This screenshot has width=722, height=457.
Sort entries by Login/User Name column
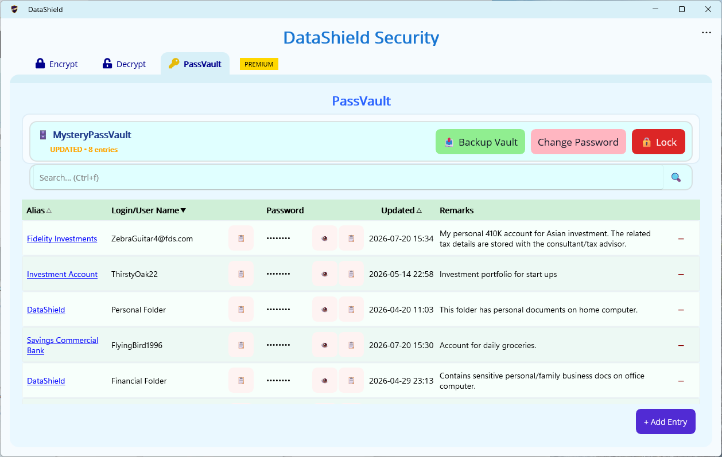[149, 210]
